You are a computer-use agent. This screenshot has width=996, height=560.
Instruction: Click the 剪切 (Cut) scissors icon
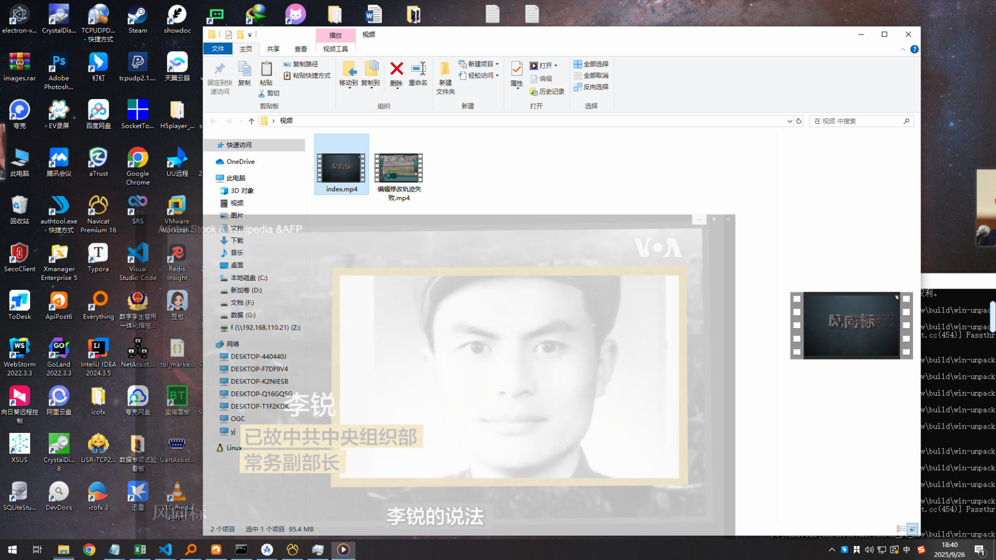(262, 93)
